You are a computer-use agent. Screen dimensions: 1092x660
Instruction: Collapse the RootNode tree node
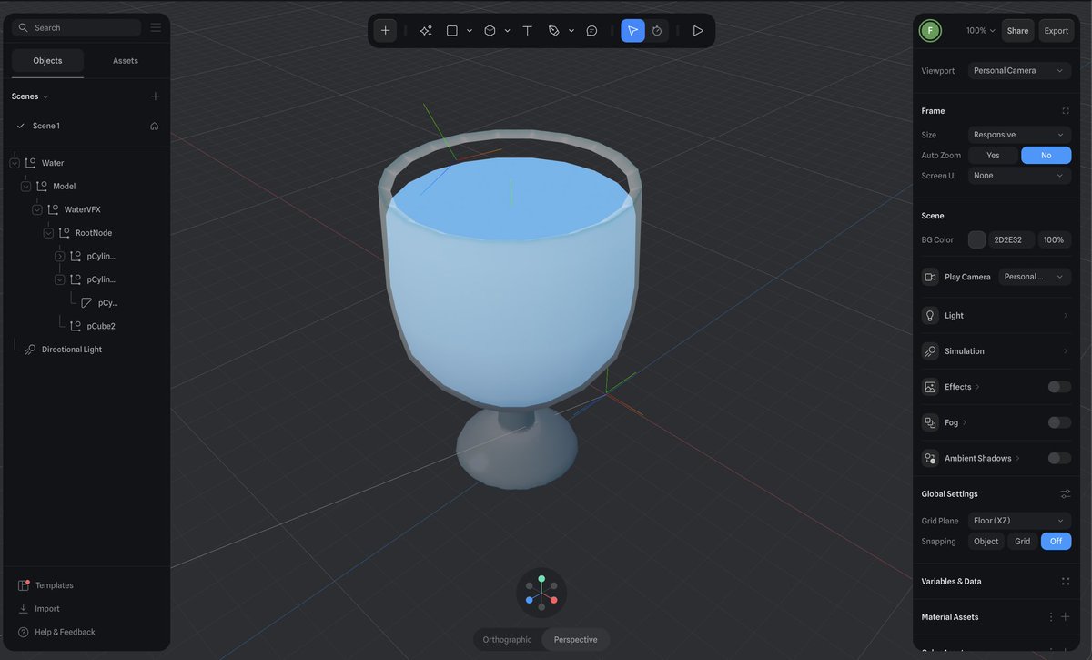48,233
